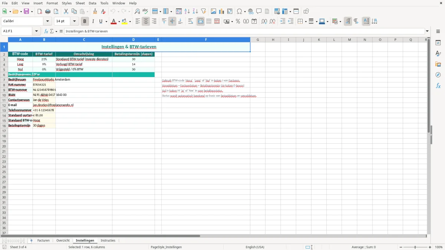Toggle center vertically alignment
Image resolution: width=445 pixels, height=250 pixels.
click(172, 21)
